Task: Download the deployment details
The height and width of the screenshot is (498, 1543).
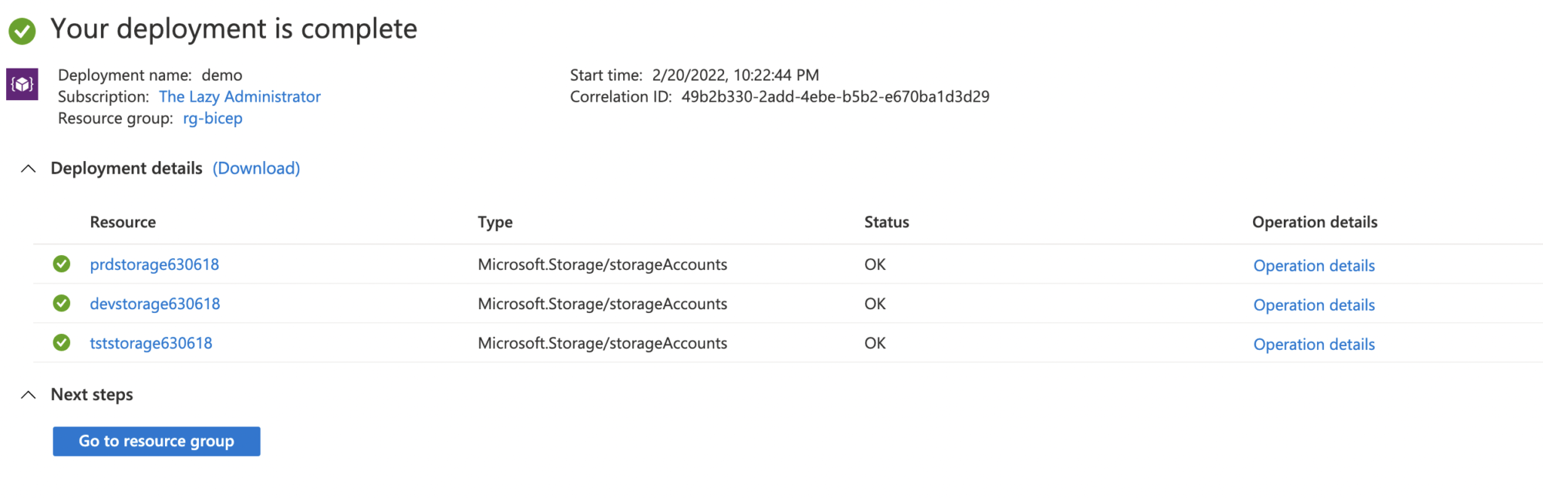Action: [x=256, y=169]
